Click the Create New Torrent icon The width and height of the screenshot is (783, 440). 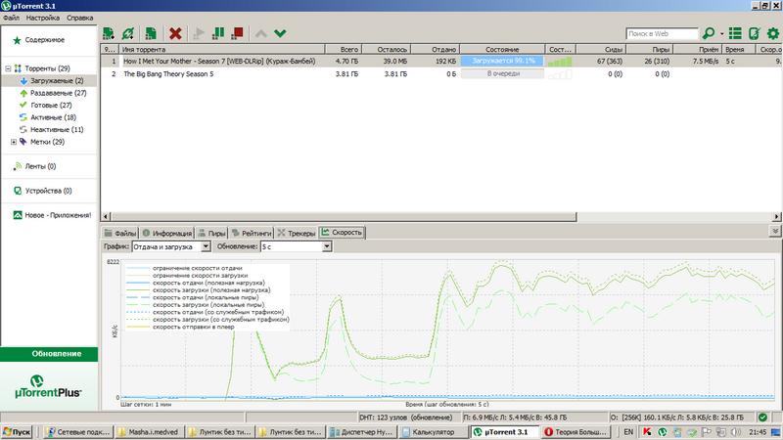pyautogui.click(x=151, y=33)
